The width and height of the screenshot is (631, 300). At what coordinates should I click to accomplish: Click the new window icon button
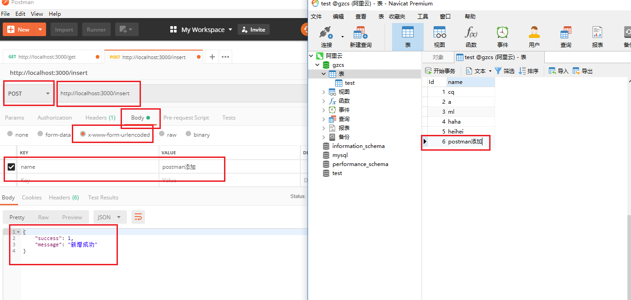[x=126, y=30]
